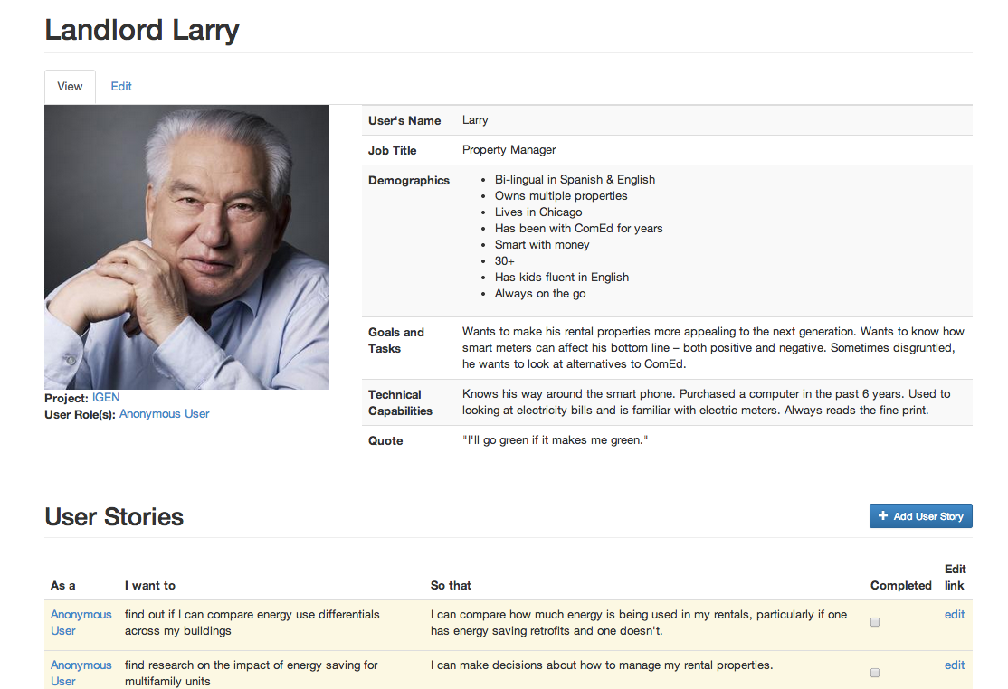Click the 'Knows his way around' capabilities text
Image resolution: width=1008 pixels, height=689 pixels.
point(707,402)
